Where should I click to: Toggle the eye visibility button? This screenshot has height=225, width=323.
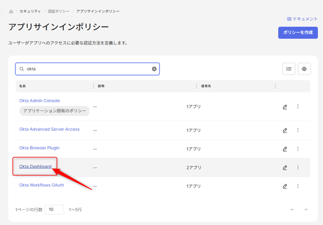(304, 69)
